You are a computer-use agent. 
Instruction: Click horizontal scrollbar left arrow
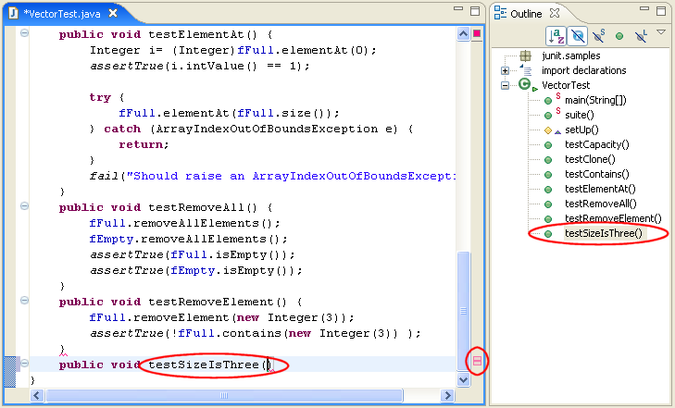tap(37, 395)
